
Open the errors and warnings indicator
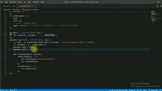13,90
